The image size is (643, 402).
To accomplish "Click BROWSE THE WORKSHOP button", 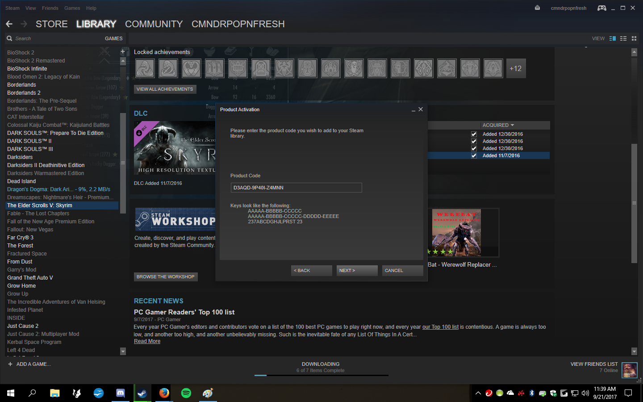I will 166,277.
